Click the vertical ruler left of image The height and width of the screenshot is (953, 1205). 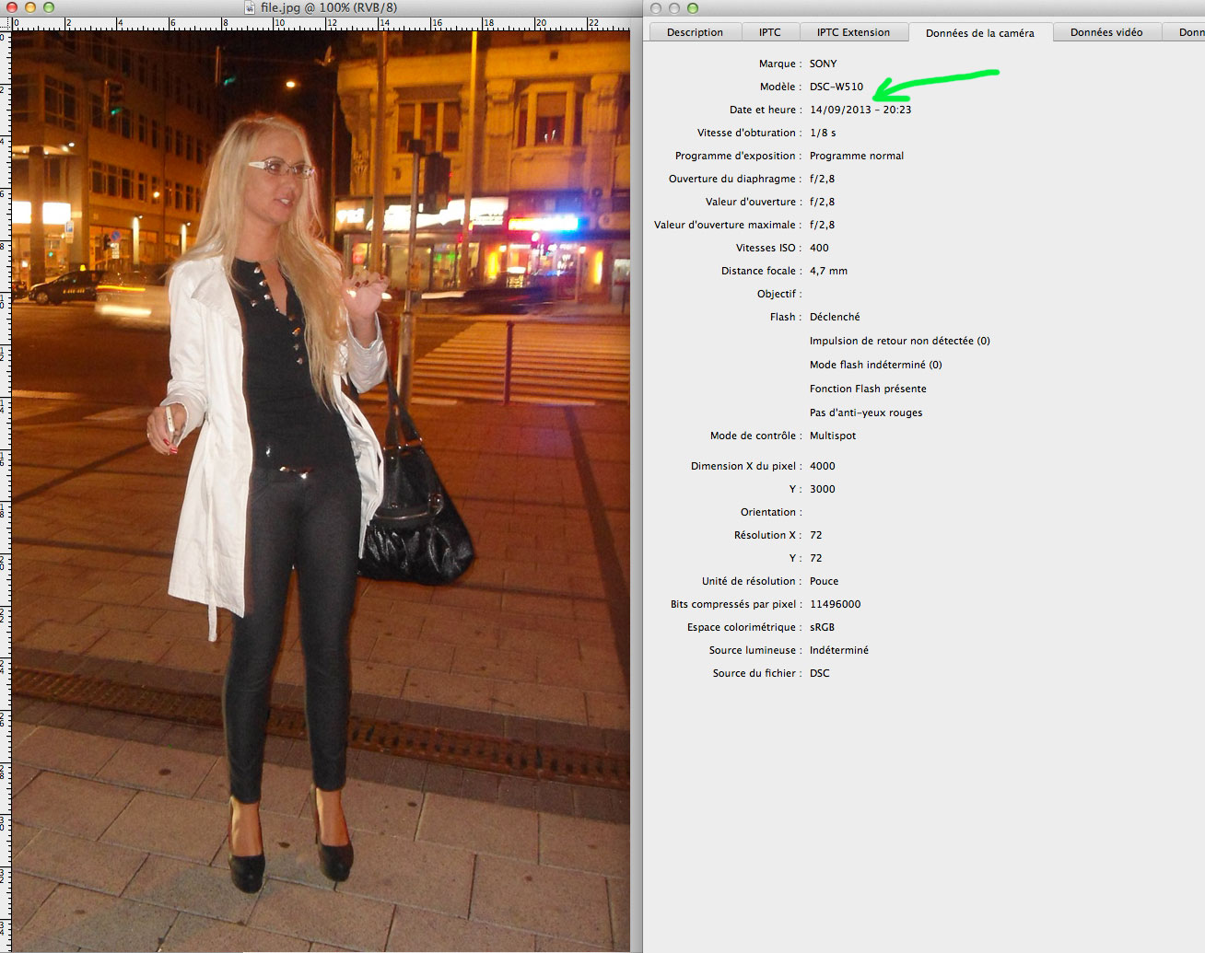click(5, 460)
